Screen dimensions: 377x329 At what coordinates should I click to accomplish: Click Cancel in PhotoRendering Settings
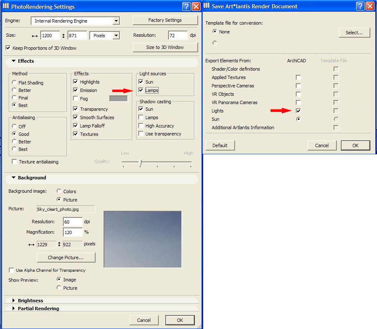[144, 320]
